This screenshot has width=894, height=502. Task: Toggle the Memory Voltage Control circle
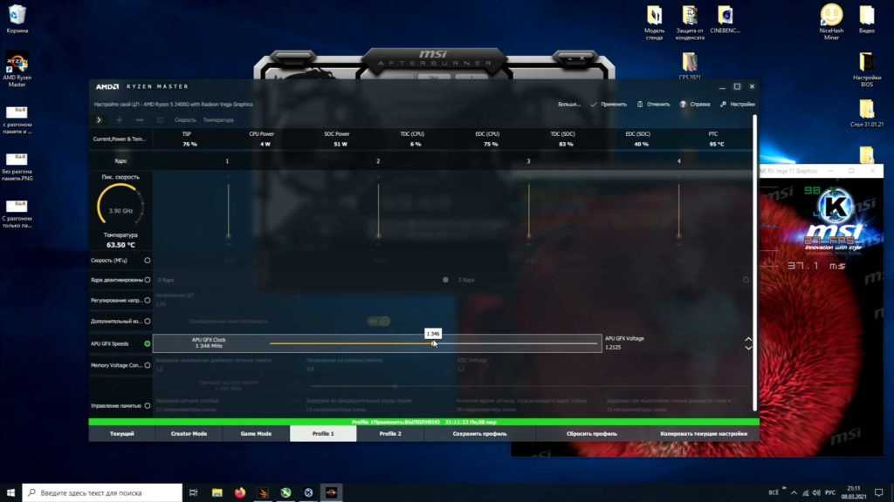(147, 365)
